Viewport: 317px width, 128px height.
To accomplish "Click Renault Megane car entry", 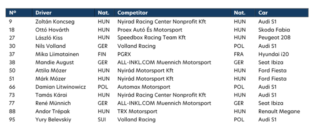I will point(279,112).
